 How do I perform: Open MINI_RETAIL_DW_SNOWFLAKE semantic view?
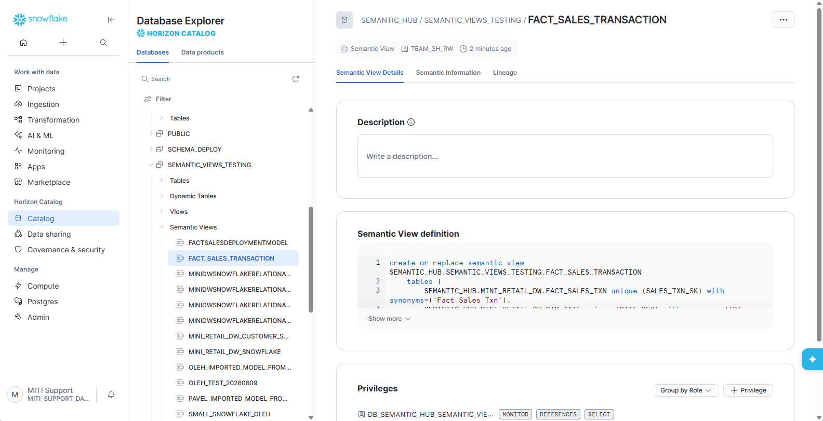(233, 351)
